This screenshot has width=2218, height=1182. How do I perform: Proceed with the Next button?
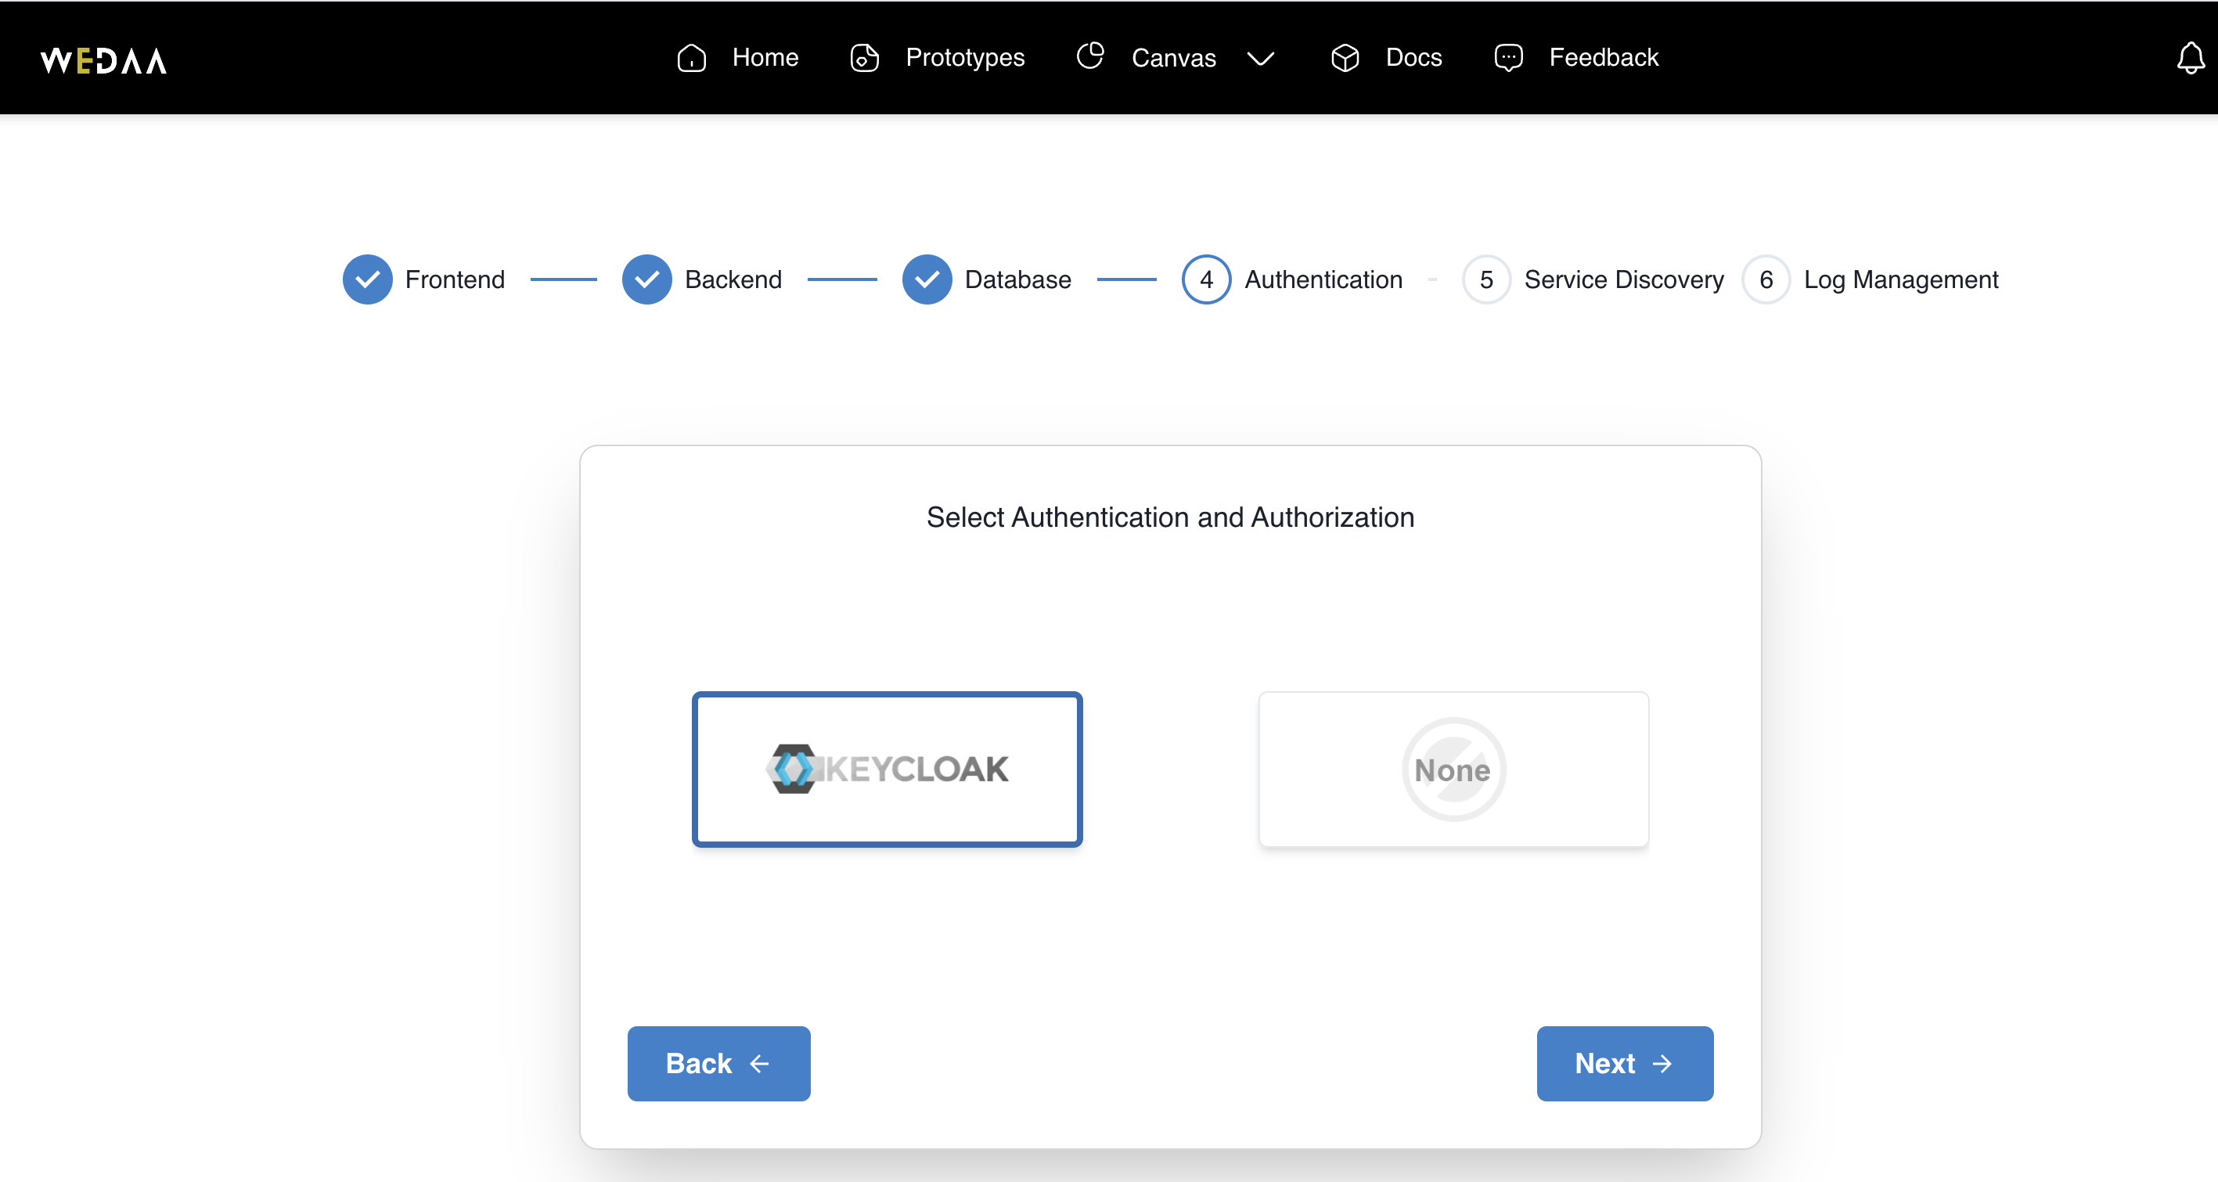click(1625, 1063)
